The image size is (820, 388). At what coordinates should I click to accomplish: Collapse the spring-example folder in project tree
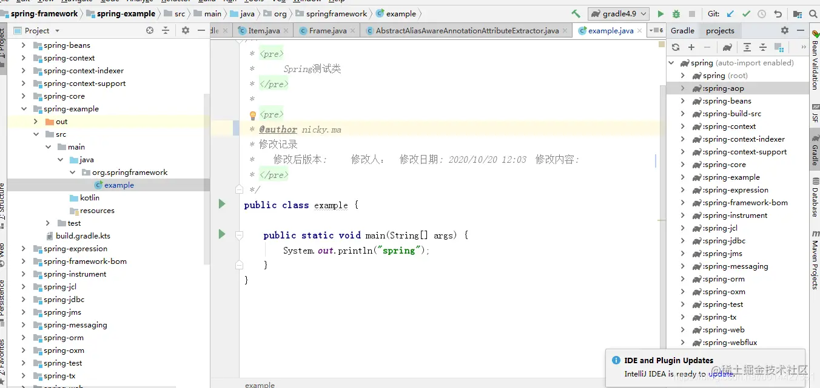pos(24,109)
